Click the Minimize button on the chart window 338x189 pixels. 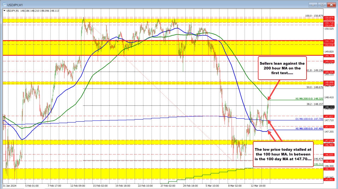click(313, 4)
